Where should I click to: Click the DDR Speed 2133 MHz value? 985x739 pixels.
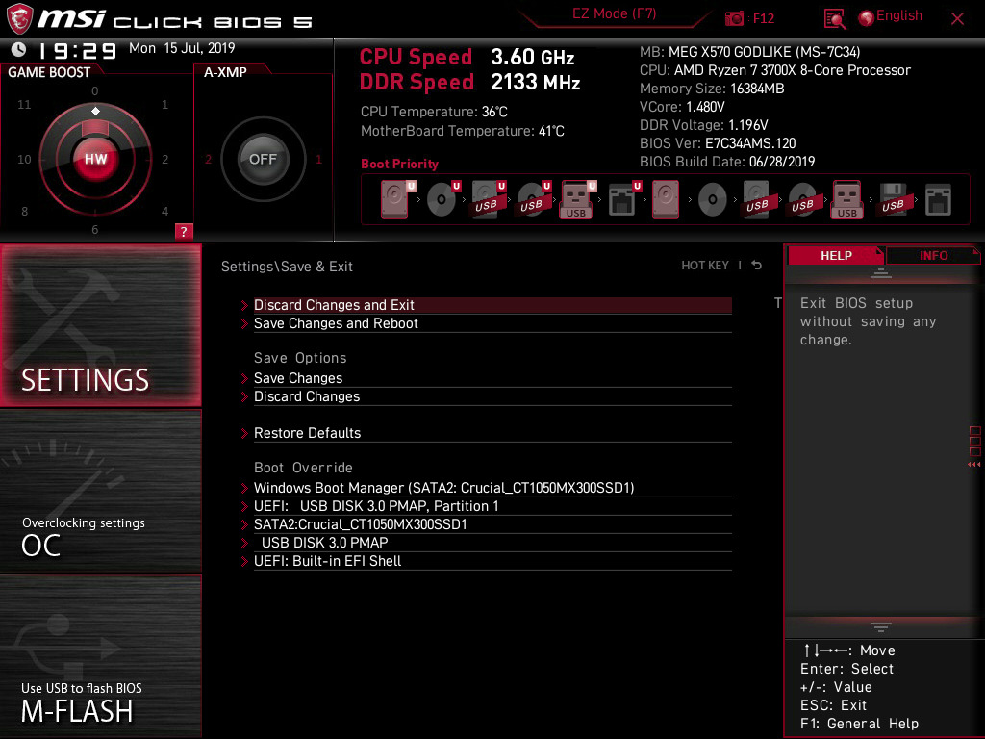[x=535, y=83]
